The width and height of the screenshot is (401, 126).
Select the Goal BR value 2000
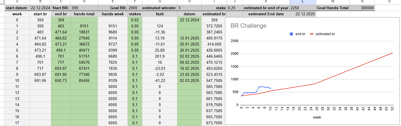[x=135, y=8]
